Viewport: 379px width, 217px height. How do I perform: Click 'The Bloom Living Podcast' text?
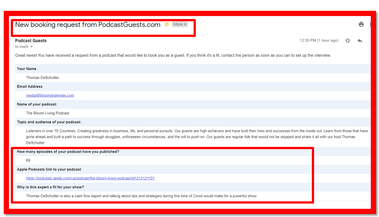(x=47, y=113)
